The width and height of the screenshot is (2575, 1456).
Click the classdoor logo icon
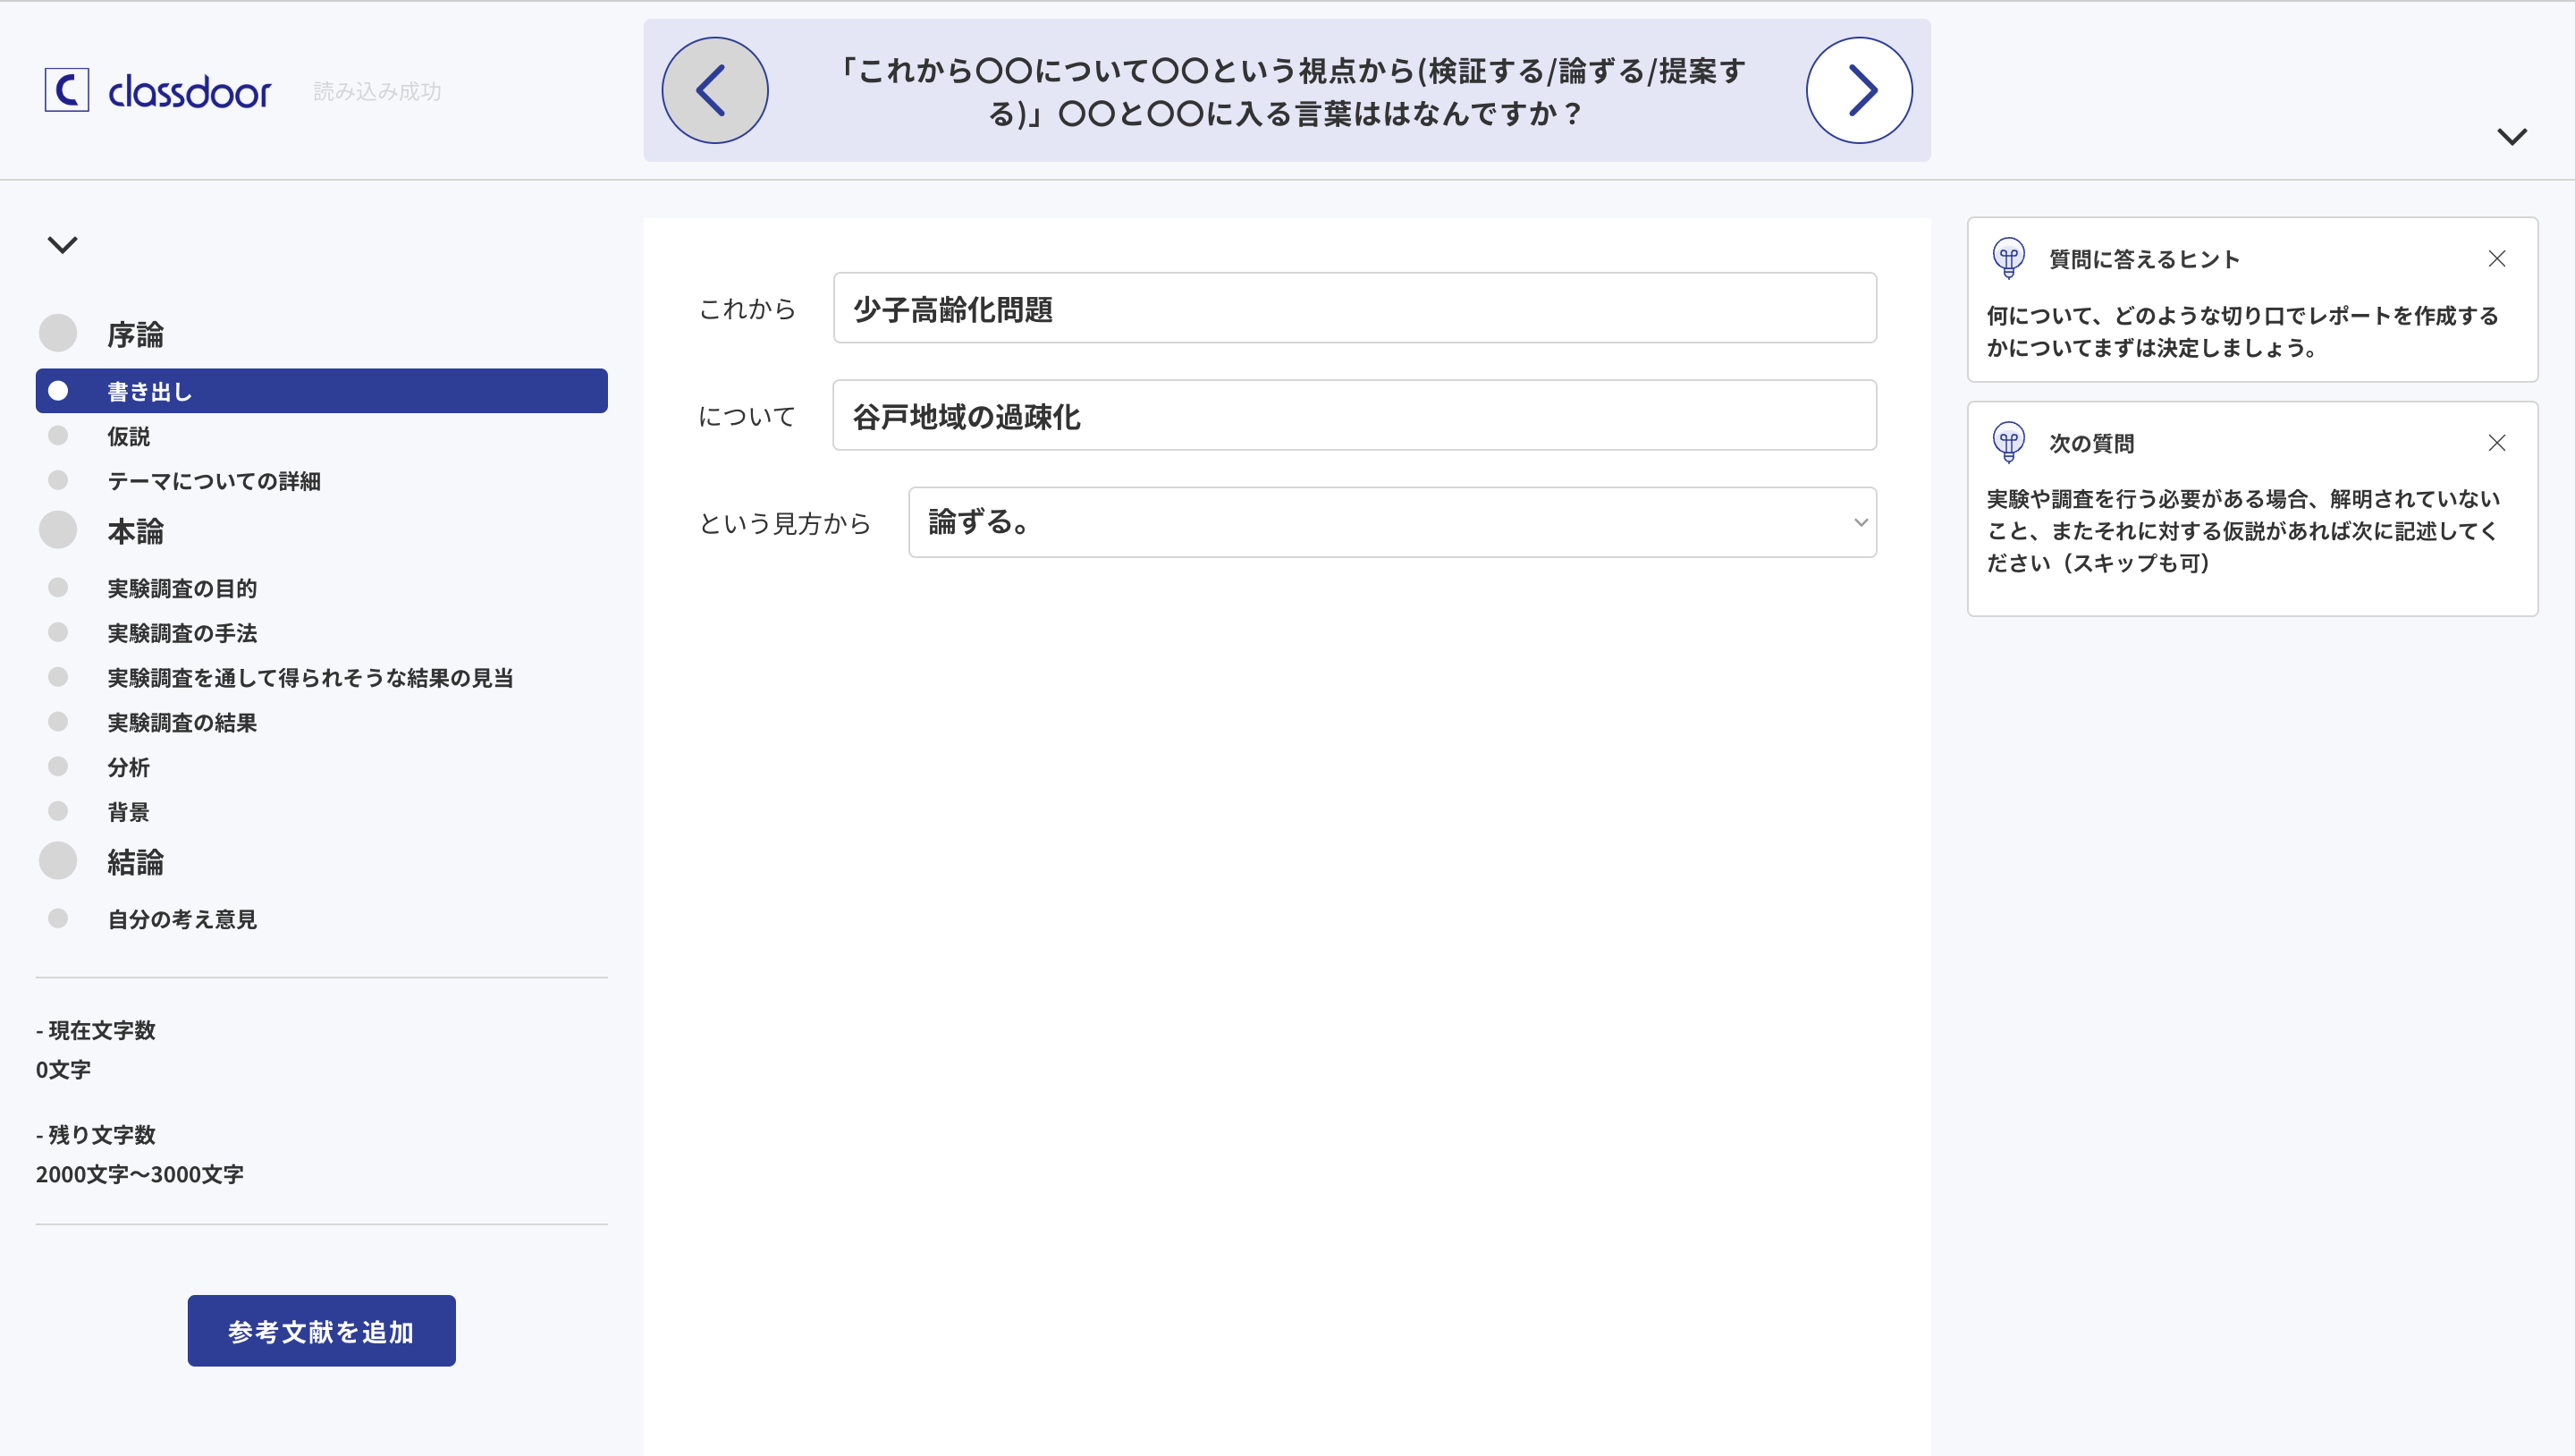click(x=67, y=90)
